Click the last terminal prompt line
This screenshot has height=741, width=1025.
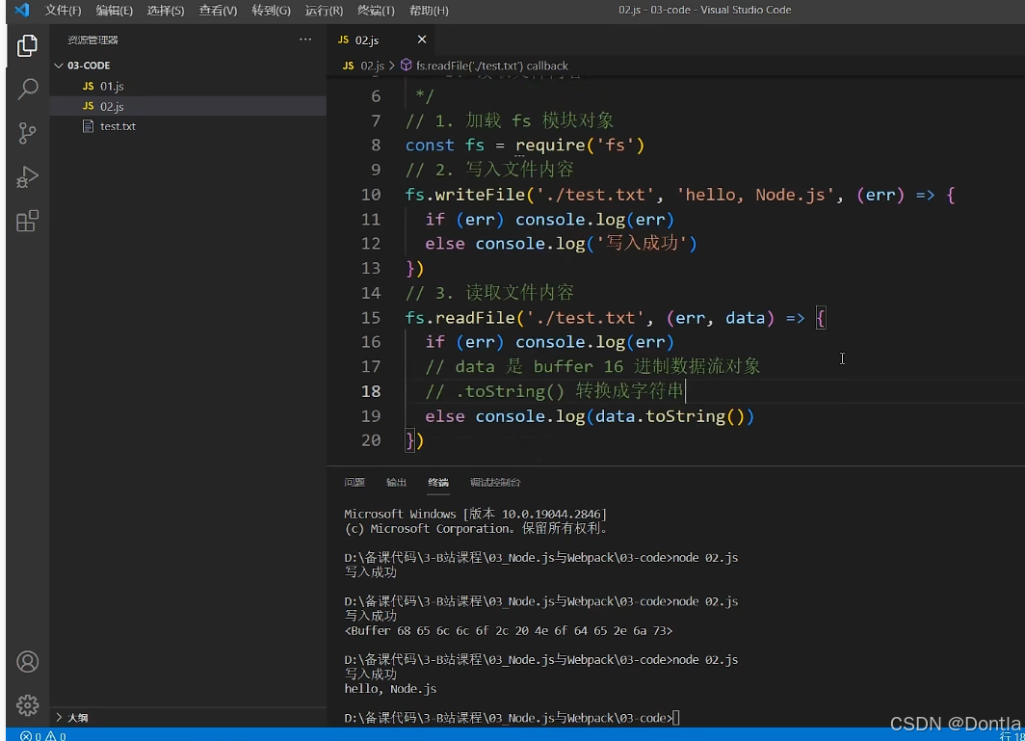pos(512,718)
